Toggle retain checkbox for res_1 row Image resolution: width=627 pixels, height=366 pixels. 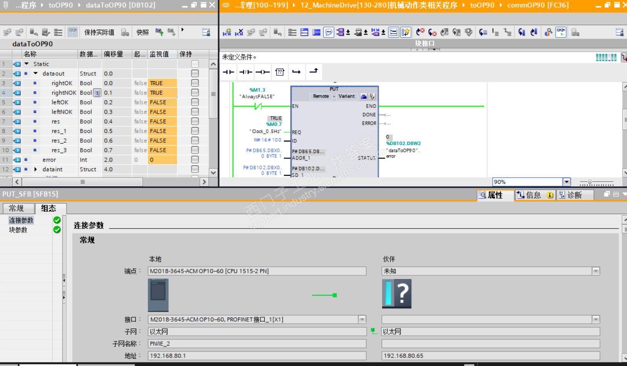coord(195,131)
